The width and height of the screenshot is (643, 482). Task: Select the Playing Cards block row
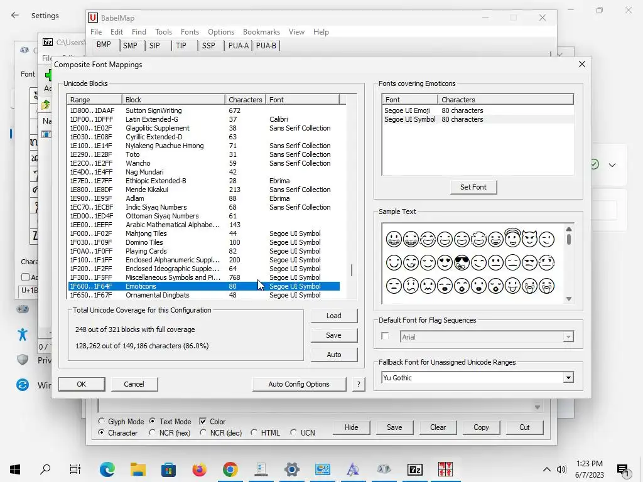tap(204, 251)
